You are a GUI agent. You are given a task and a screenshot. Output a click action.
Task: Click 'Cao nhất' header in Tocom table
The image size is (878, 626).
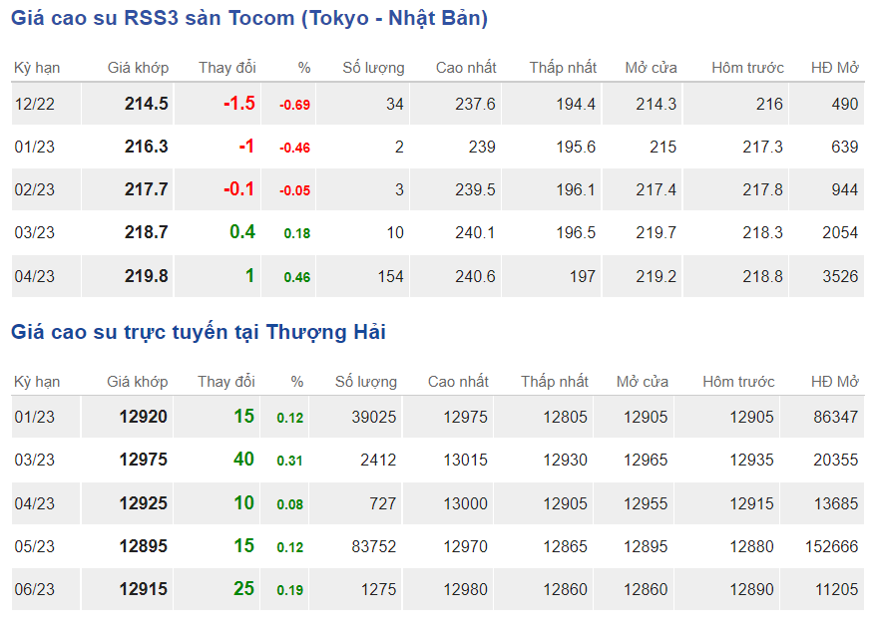click(x=466, y=68)
